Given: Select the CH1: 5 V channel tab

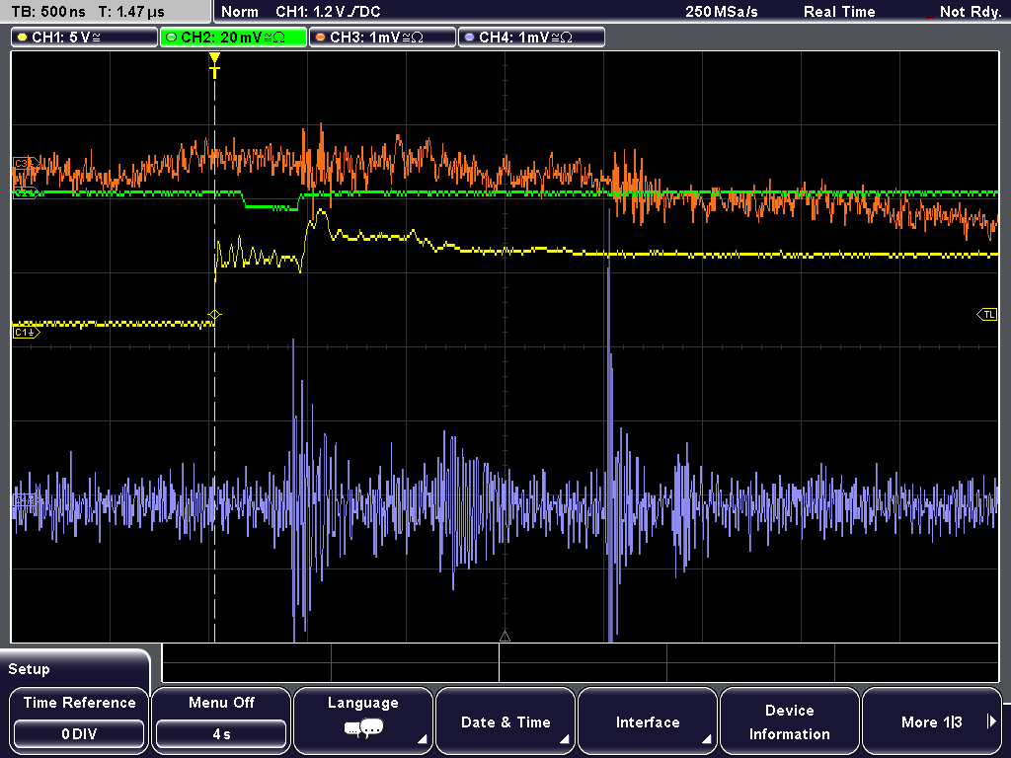Looking at the screenshot, I should (x=85, y=38).
